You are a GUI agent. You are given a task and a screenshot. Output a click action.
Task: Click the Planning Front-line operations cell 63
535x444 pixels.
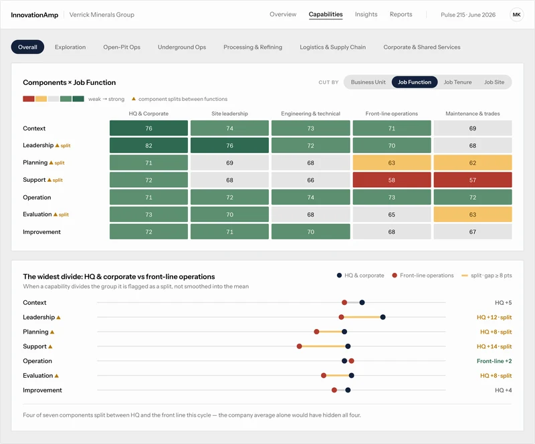pyautogui.click(x=392, y=162)
